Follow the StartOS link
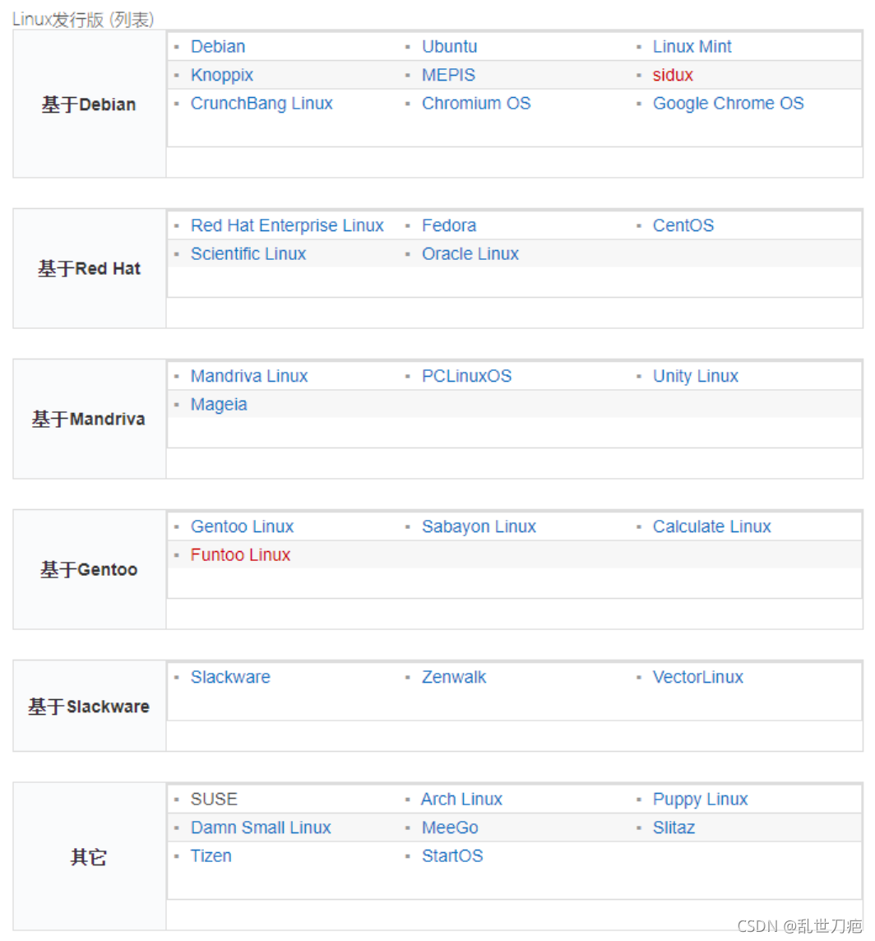Image resolution: width=875 pixels, height=941 pixels. click(452, 856)
